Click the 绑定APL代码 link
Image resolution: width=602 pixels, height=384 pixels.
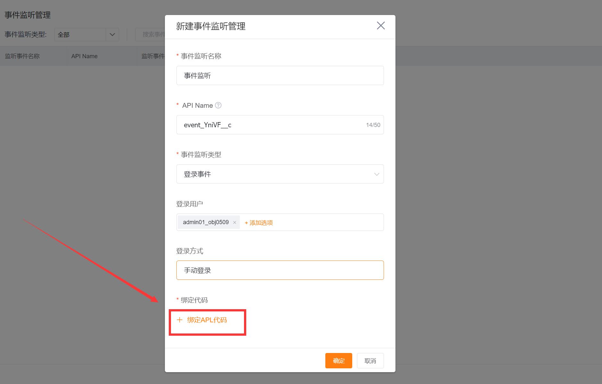point(207,320)
